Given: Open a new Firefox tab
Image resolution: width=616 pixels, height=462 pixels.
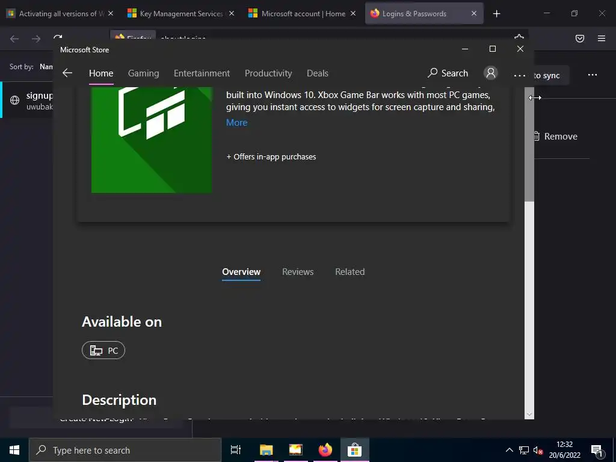Looking at the screenshot, I should click(x=496, y=14).
